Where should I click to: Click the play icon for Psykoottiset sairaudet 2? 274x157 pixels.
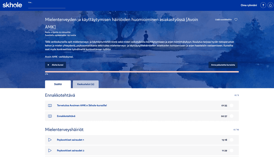50,150
